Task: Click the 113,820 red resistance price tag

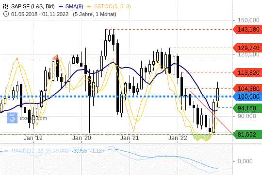Action: tap(247, 73)
